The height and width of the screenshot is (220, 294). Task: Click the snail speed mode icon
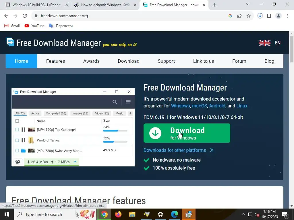[x=18, y=162]
